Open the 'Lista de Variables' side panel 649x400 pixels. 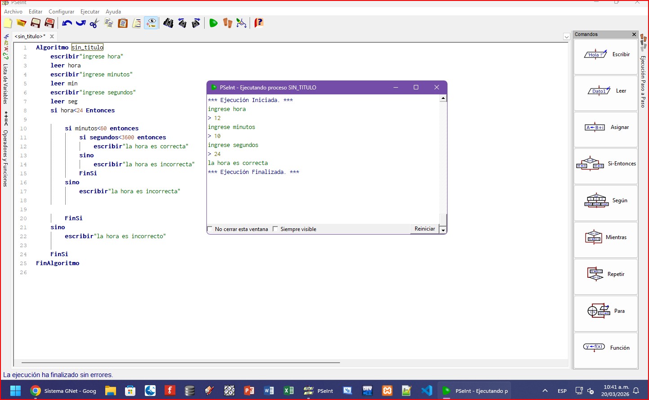(x=6, y=83)
